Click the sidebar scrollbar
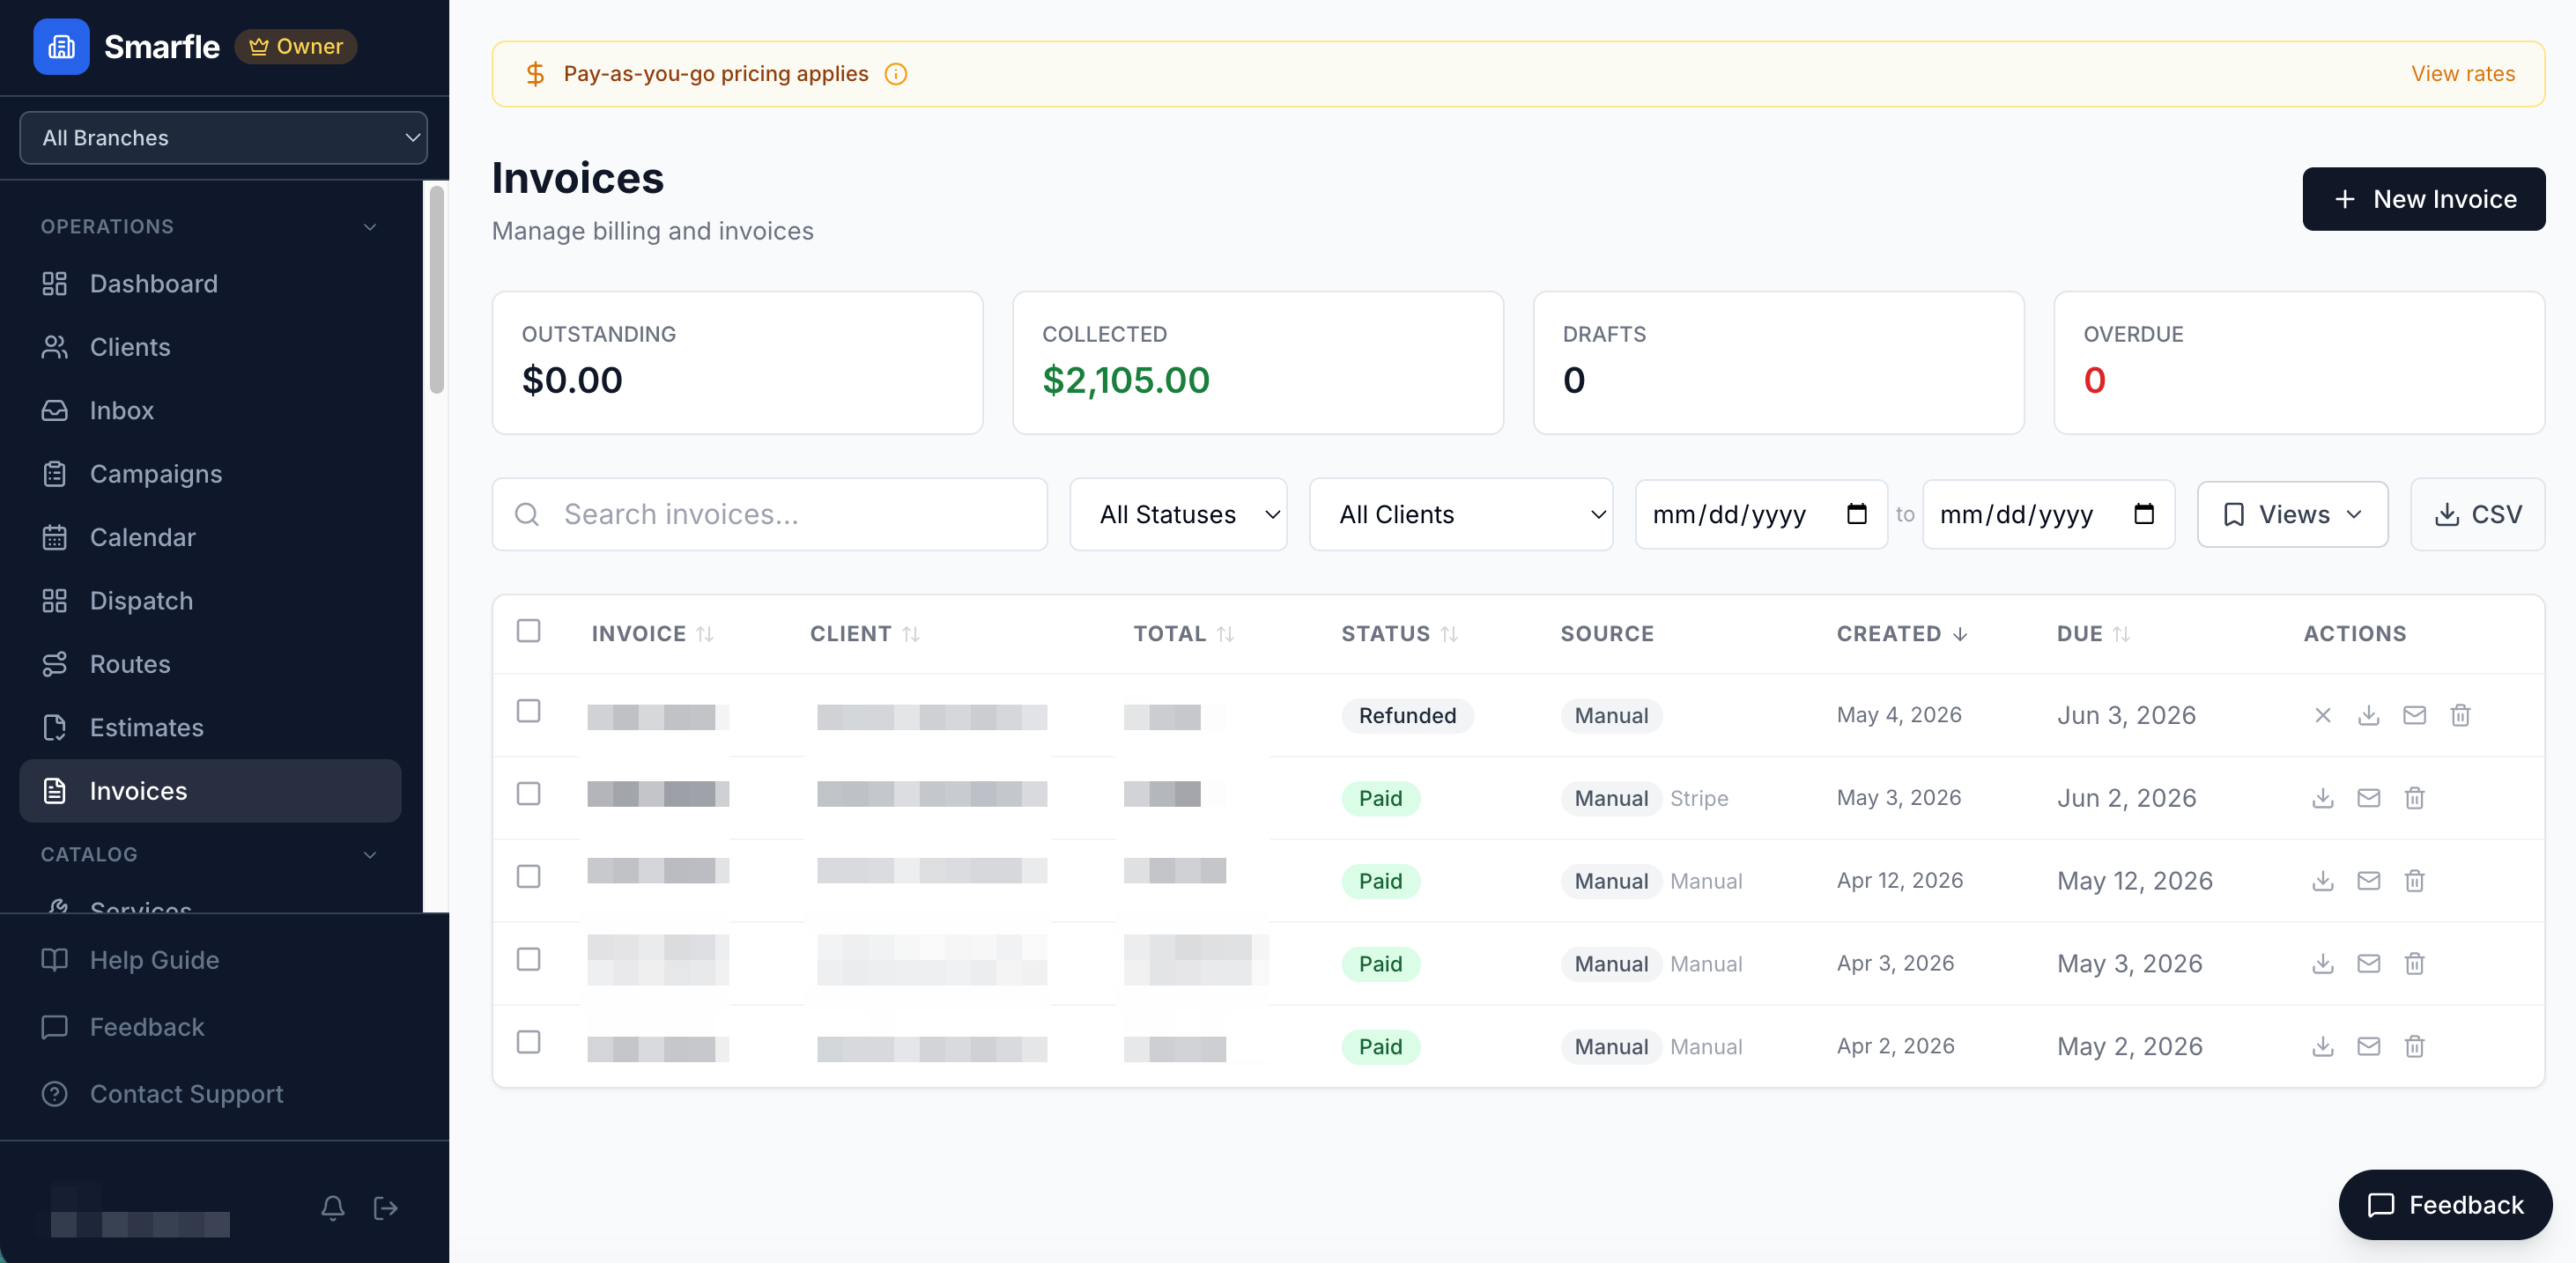 (436, 290)
